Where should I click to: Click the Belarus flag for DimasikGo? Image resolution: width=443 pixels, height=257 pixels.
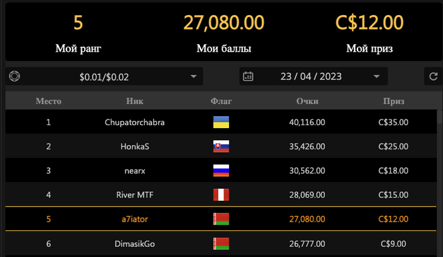[221, 243]
